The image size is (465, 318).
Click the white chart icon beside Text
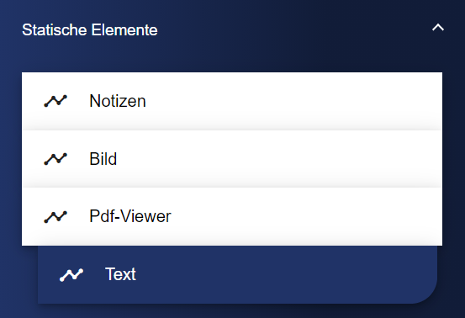(71, 275)
